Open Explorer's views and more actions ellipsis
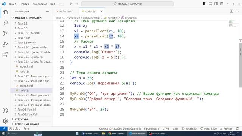This screenshot has width=242, height=136. 47,11
